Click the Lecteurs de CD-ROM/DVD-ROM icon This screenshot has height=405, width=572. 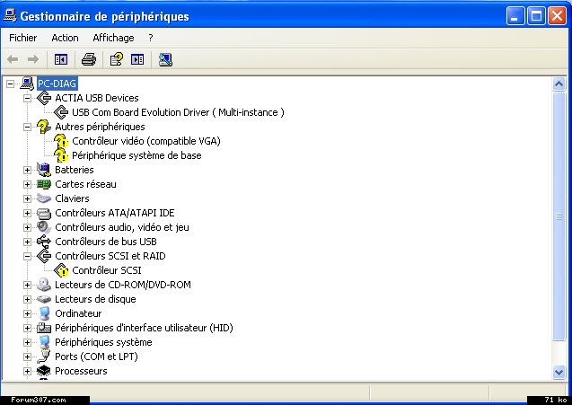click(x=44, y=285)
